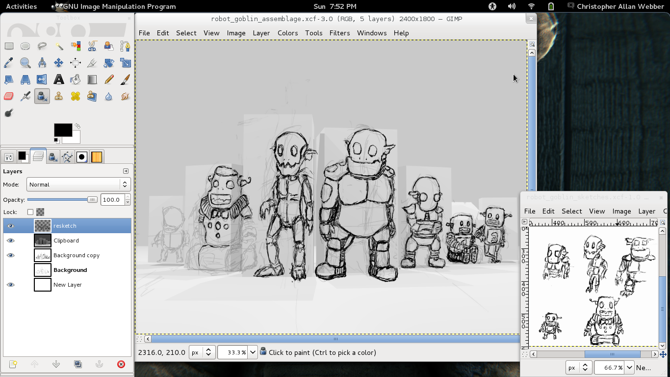Pick the Zoom magnifier tool
670x377 pixels.
pos(26,63)
